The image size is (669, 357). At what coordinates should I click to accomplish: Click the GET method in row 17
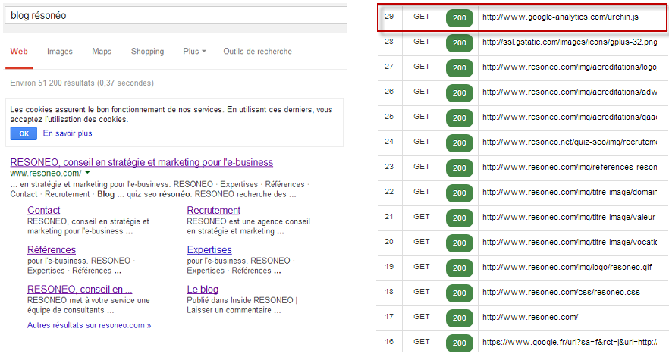422,317
